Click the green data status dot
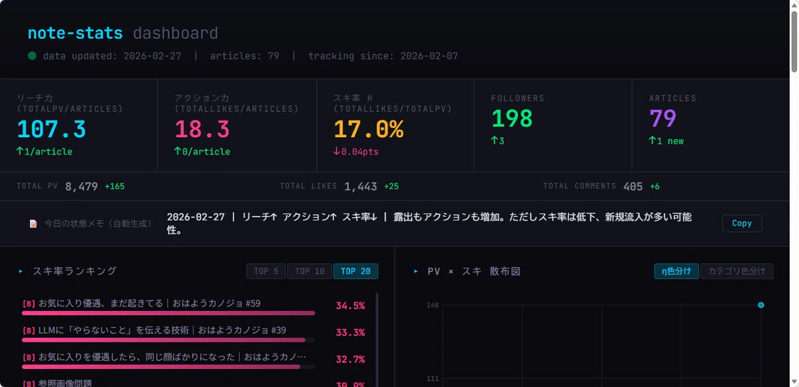 [x=32, y=56]
